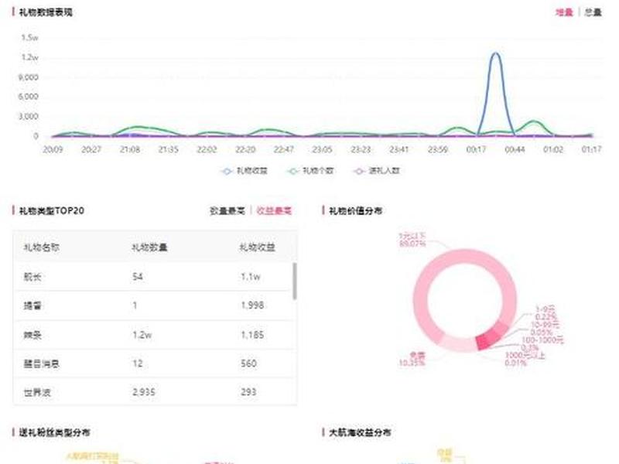Click the 9,000 y-axis label
Image resolution: width=619 pixels, height=464 pixels.
point(28,77)
